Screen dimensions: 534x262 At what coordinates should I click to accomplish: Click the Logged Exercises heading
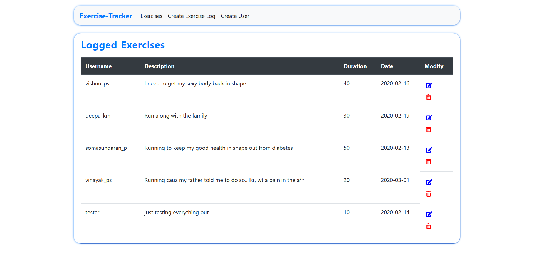pos(123,45)
